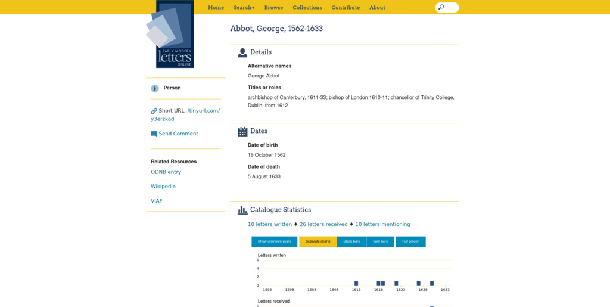Click the Dates calendar icon
Image resolution: width=610 pixels, height=307 pixels.
pyautogui.click(x=242, y=131)
